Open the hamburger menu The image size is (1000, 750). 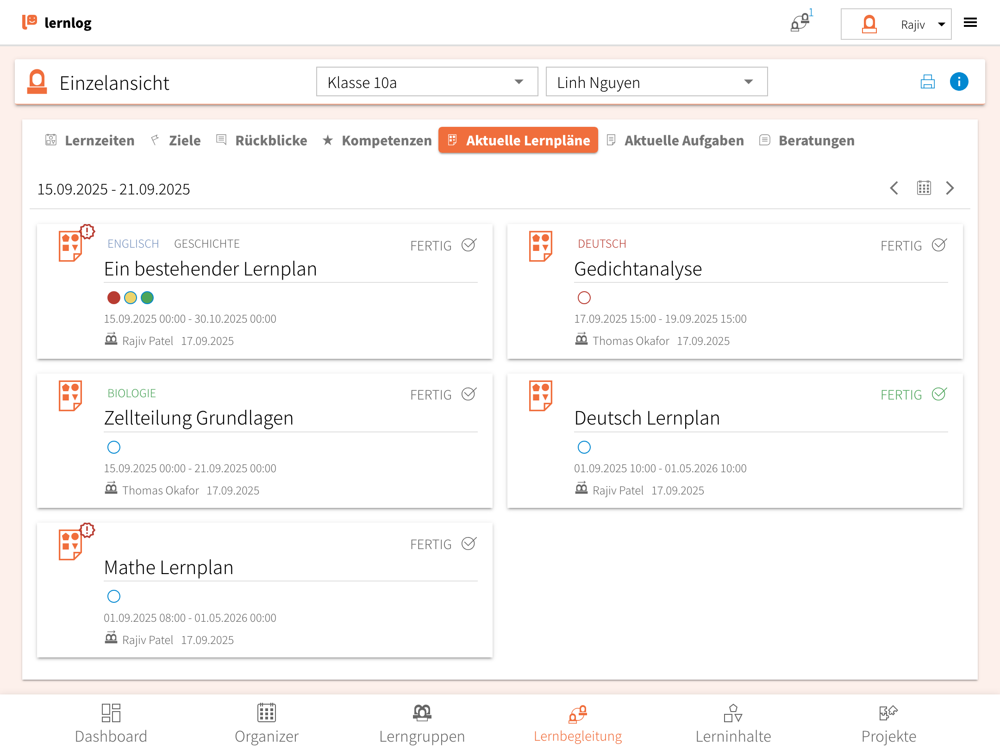(970, 23)
